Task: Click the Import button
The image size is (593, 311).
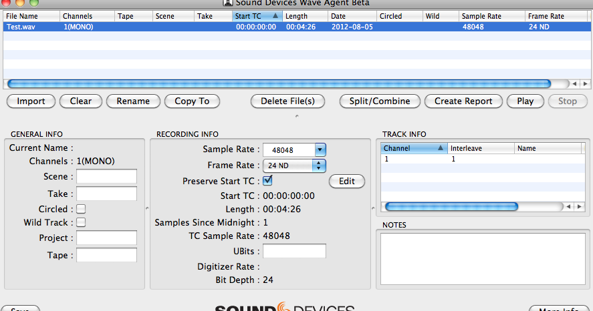Action: click(x=31, y=101)
